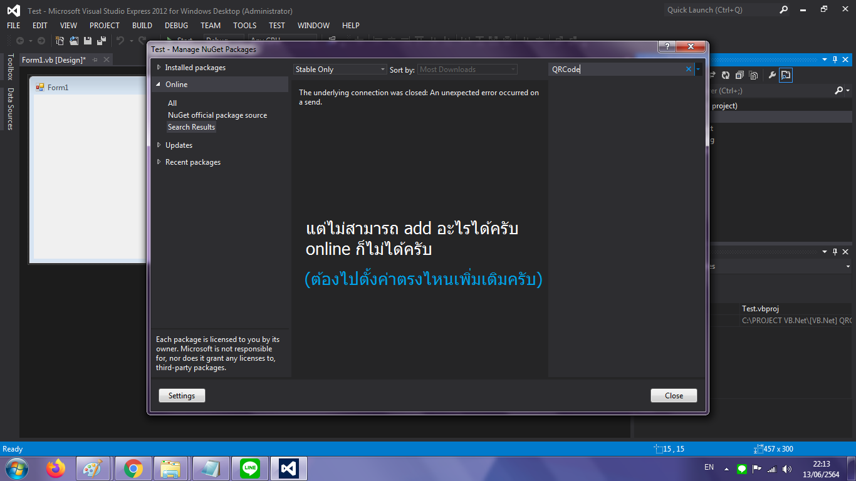The image size is (856, 481).
Task: Open the LINE app from taskbar
Action: pyautogui.click(x=250, y=468)
